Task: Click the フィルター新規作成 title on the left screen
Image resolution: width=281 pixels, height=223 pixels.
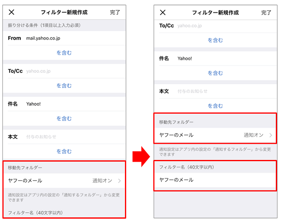Action: pyautogui.click(x=64, y=13)
